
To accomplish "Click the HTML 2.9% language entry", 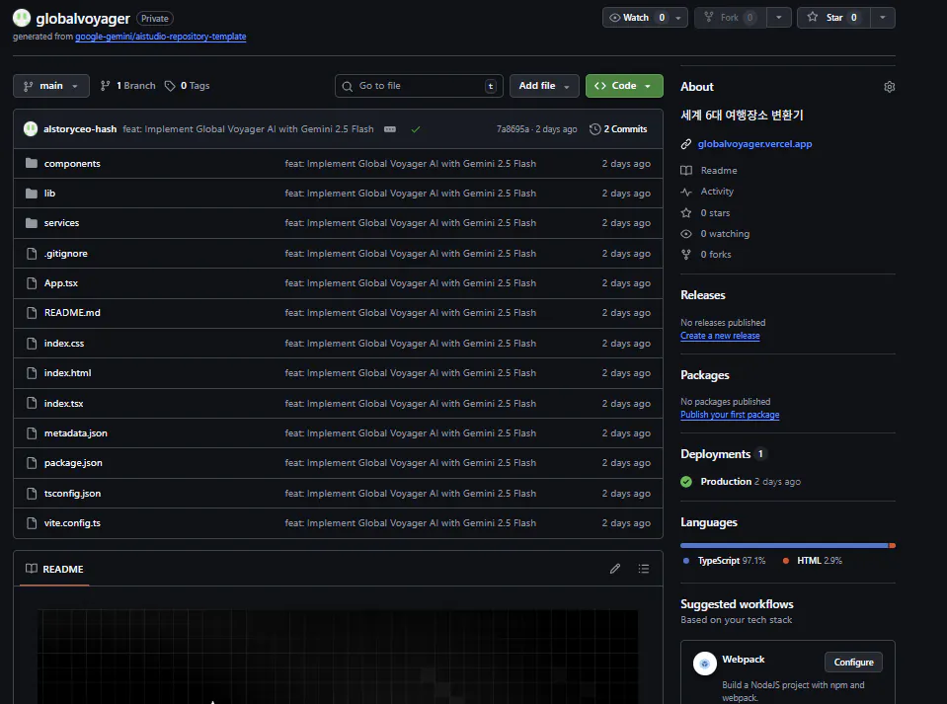I will tap(813, 561).
